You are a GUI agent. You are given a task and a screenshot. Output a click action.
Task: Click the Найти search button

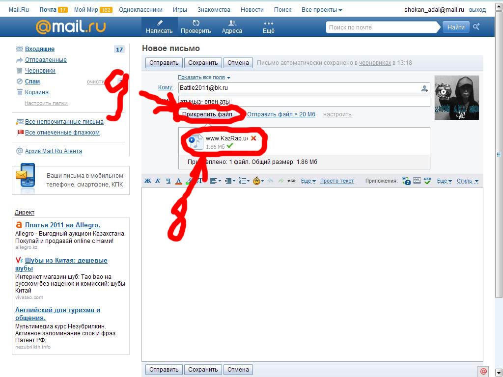coord(456,27)
